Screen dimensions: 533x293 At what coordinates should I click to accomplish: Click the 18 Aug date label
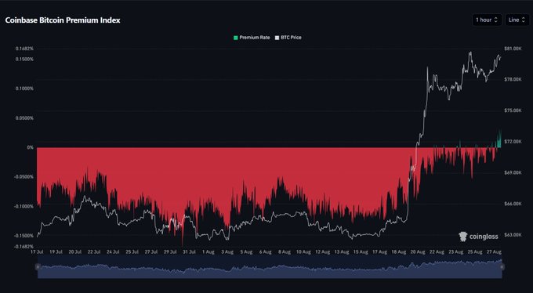(398, 252)
